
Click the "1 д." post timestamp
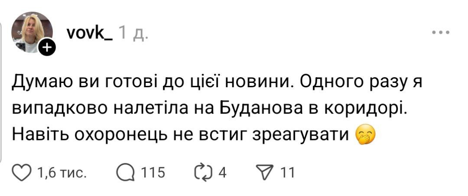[133, 34]
